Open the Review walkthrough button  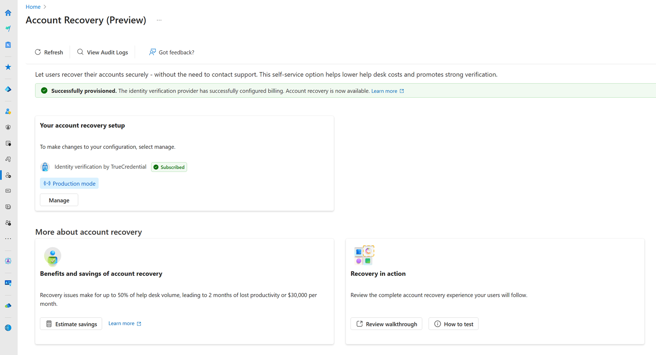click(386, 324)
